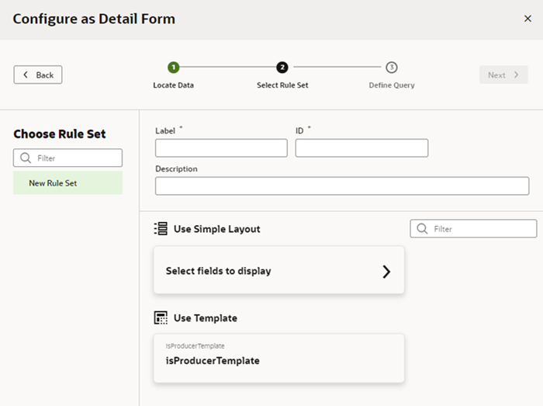Open the Select fields to display card

click(278, 270)
